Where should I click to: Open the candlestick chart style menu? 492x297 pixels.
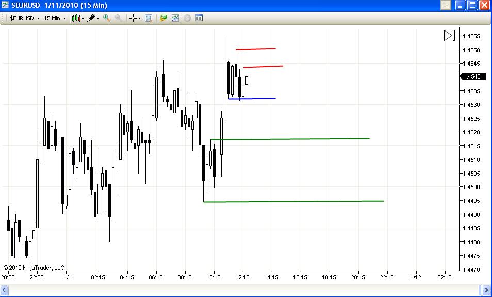[x=78, y=18]
